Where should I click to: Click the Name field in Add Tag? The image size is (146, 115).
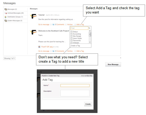click(75, 86)
